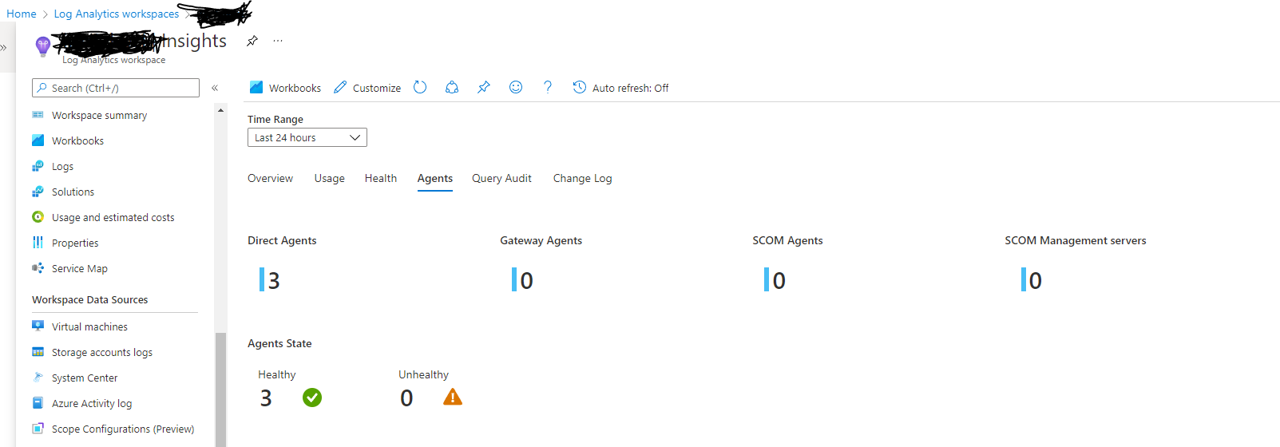
Task: Click the Workspace Data Sources heading
Action: (x=90, y=300)
